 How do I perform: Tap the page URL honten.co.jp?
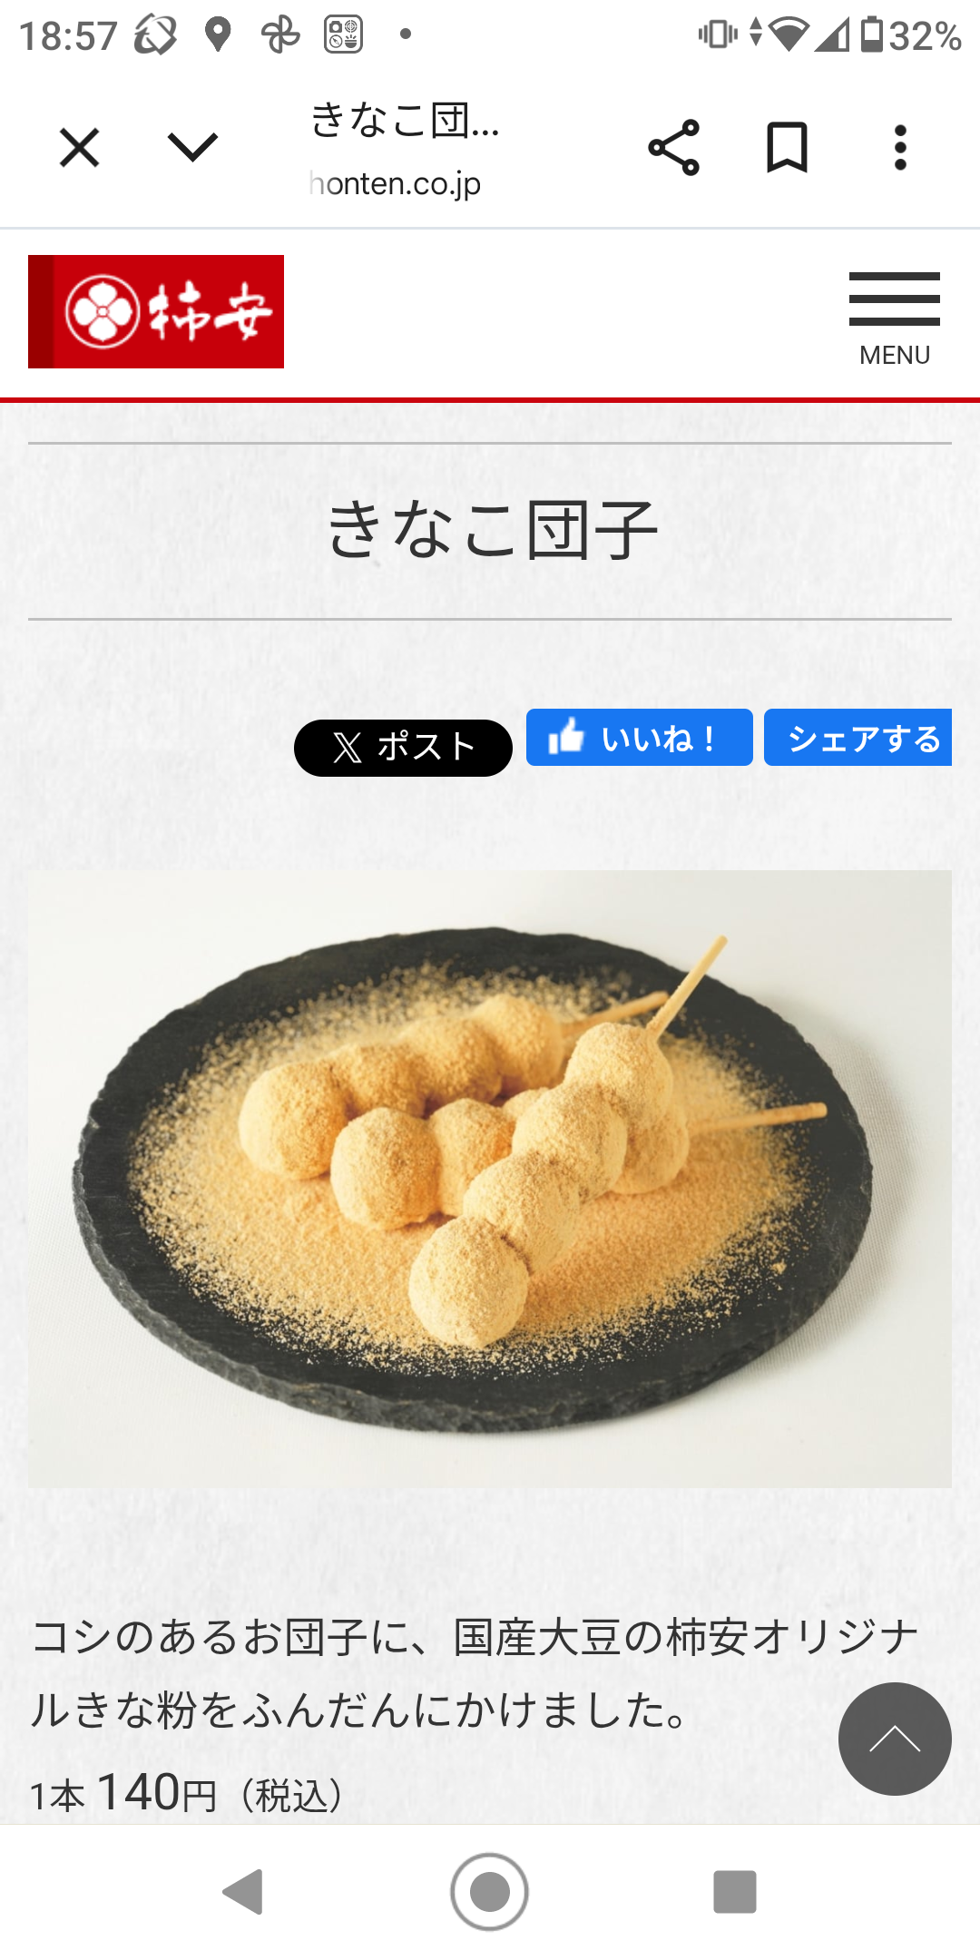[x=395, y=184]
